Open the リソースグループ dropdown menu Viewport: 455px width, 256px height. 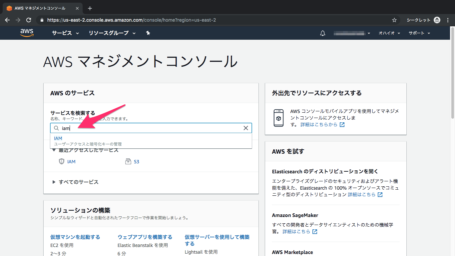coord(112,33)
